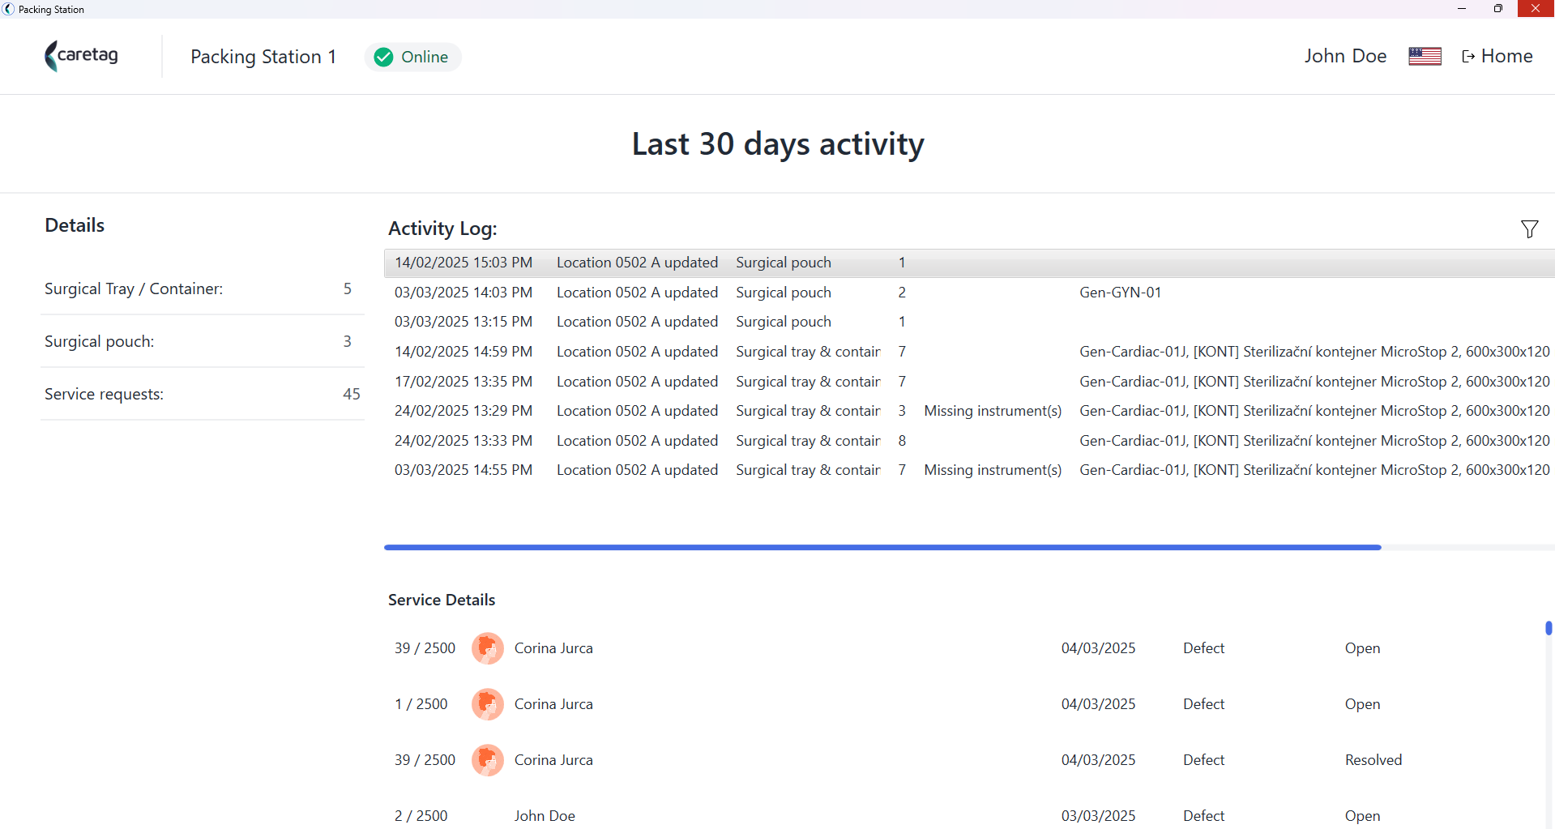This screenshot has height=829, width=1555.
Task: Select the 14/02/2025 15:03 PM log entry
Action: point(969,263)
